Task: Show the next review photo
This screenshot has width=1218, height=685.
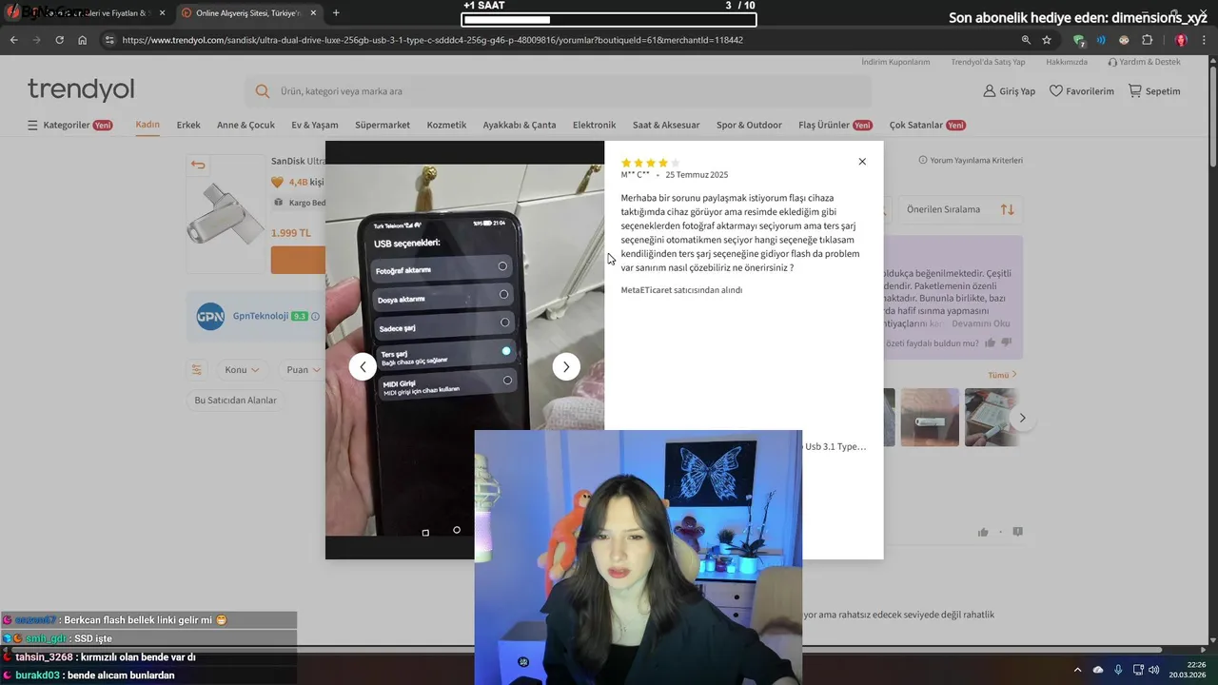Action: pyautogui.click(x=566, y=366)
